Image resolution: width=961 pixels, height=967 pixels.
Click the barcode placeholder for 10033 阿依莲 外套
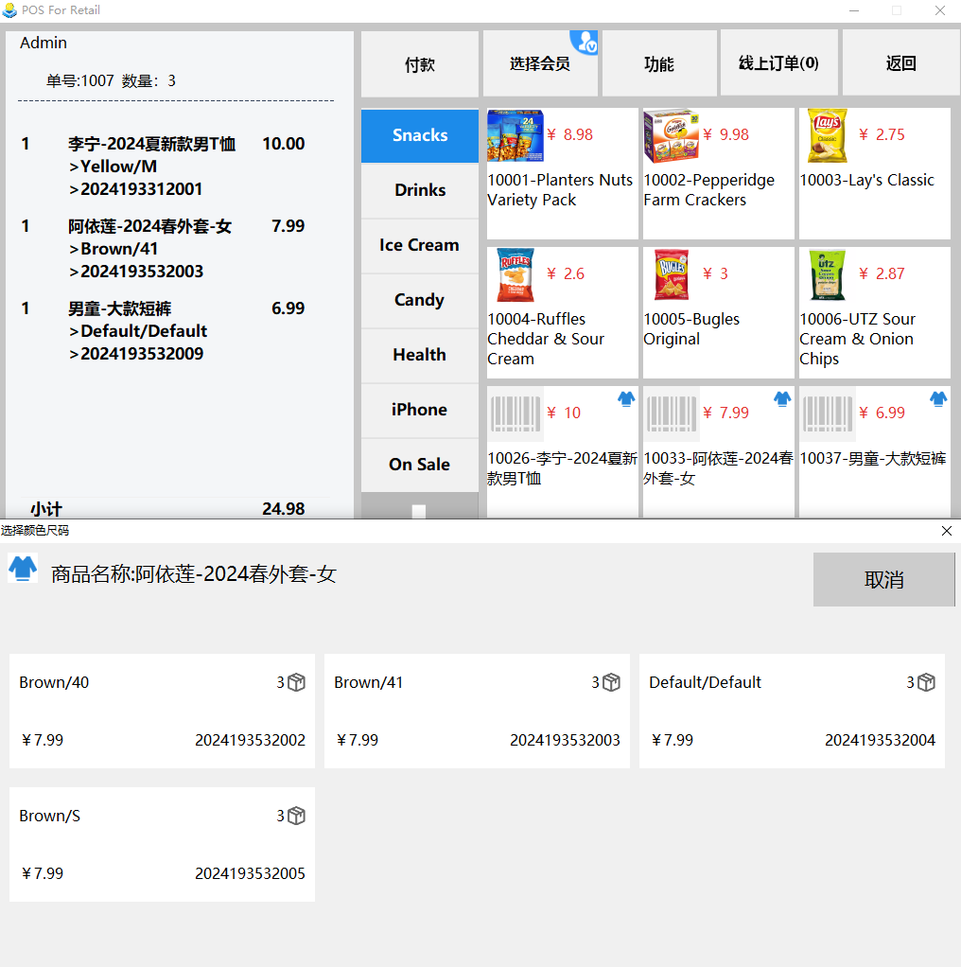click(672, 413)
